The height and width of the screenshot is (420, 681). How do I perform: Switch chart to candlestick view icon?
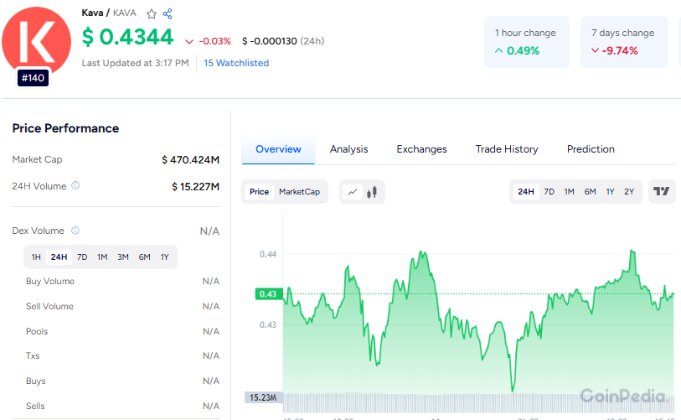(372, 192)
